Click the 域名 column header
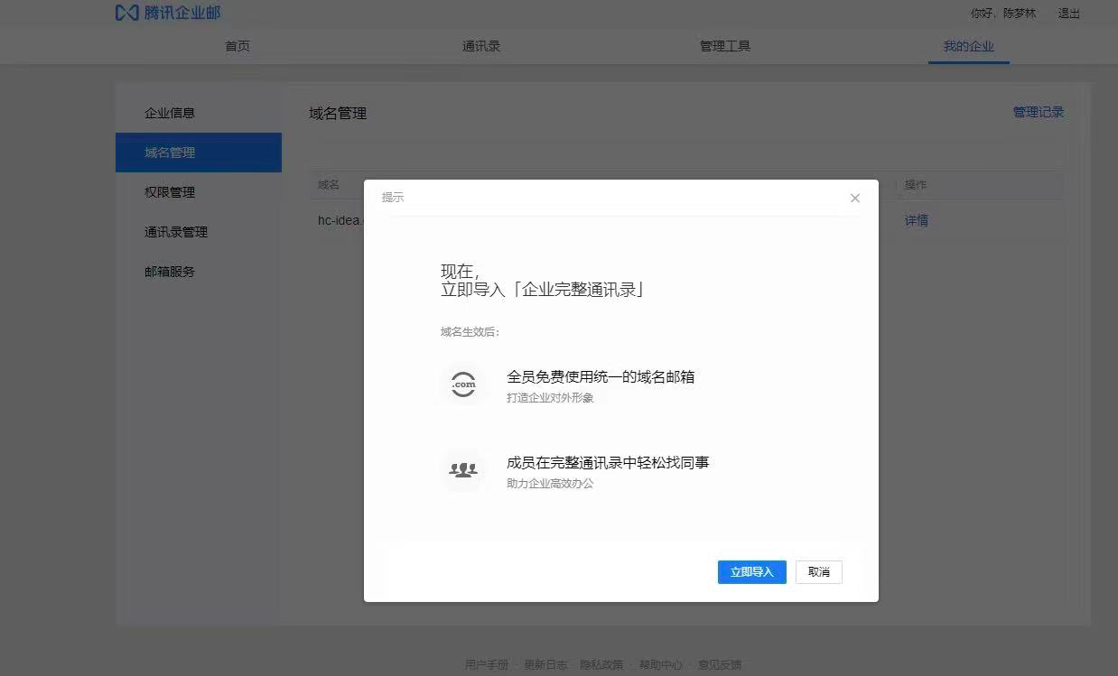Screen dimensions: 1118x676 (x=329, y=185)
